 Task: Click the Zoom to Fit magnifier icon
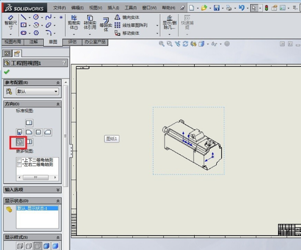tap(162, 44)
